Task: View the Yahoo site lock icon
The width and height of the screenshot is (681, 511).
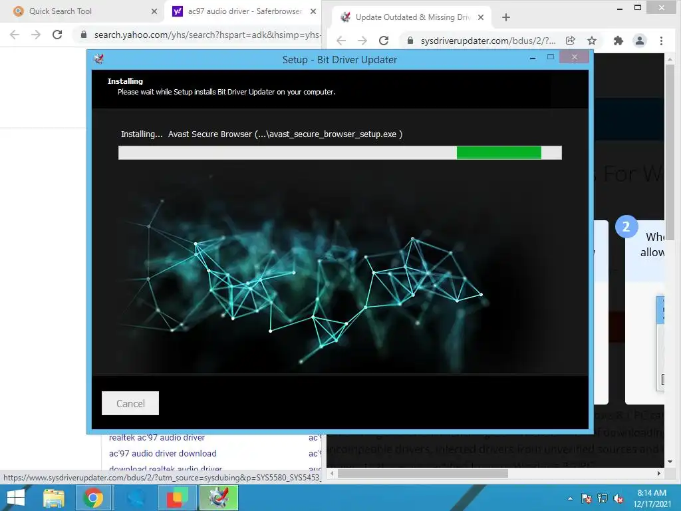Action: click(x=84, y=35)
